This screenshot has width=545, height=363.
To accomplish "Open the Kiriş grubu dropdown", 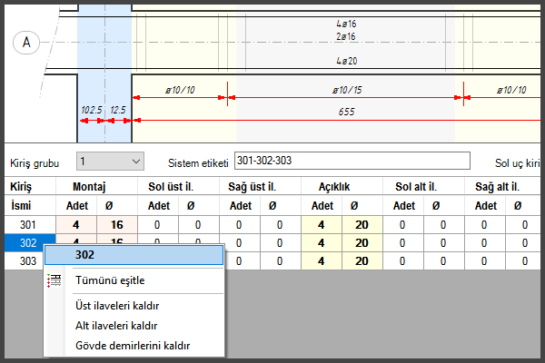I will click(x=110, y=162).
